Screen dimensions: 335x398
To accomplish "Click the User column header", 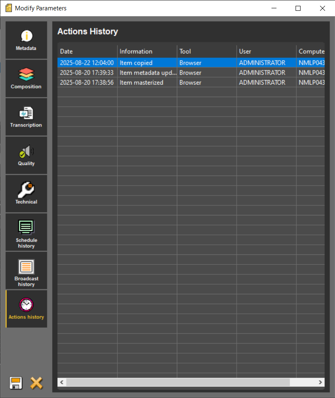I will coord(266,51).
